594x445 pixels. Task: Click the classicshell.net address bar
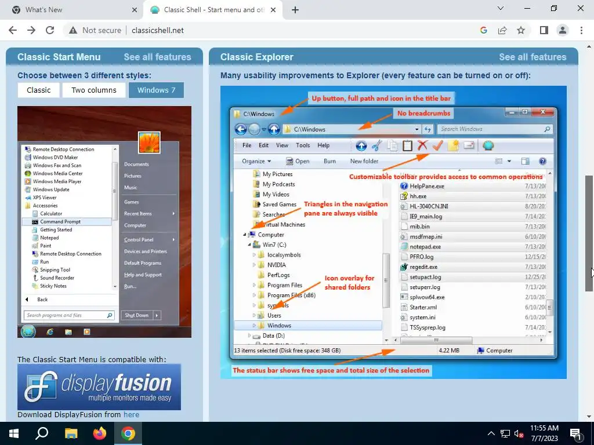(x=158, y=30)
